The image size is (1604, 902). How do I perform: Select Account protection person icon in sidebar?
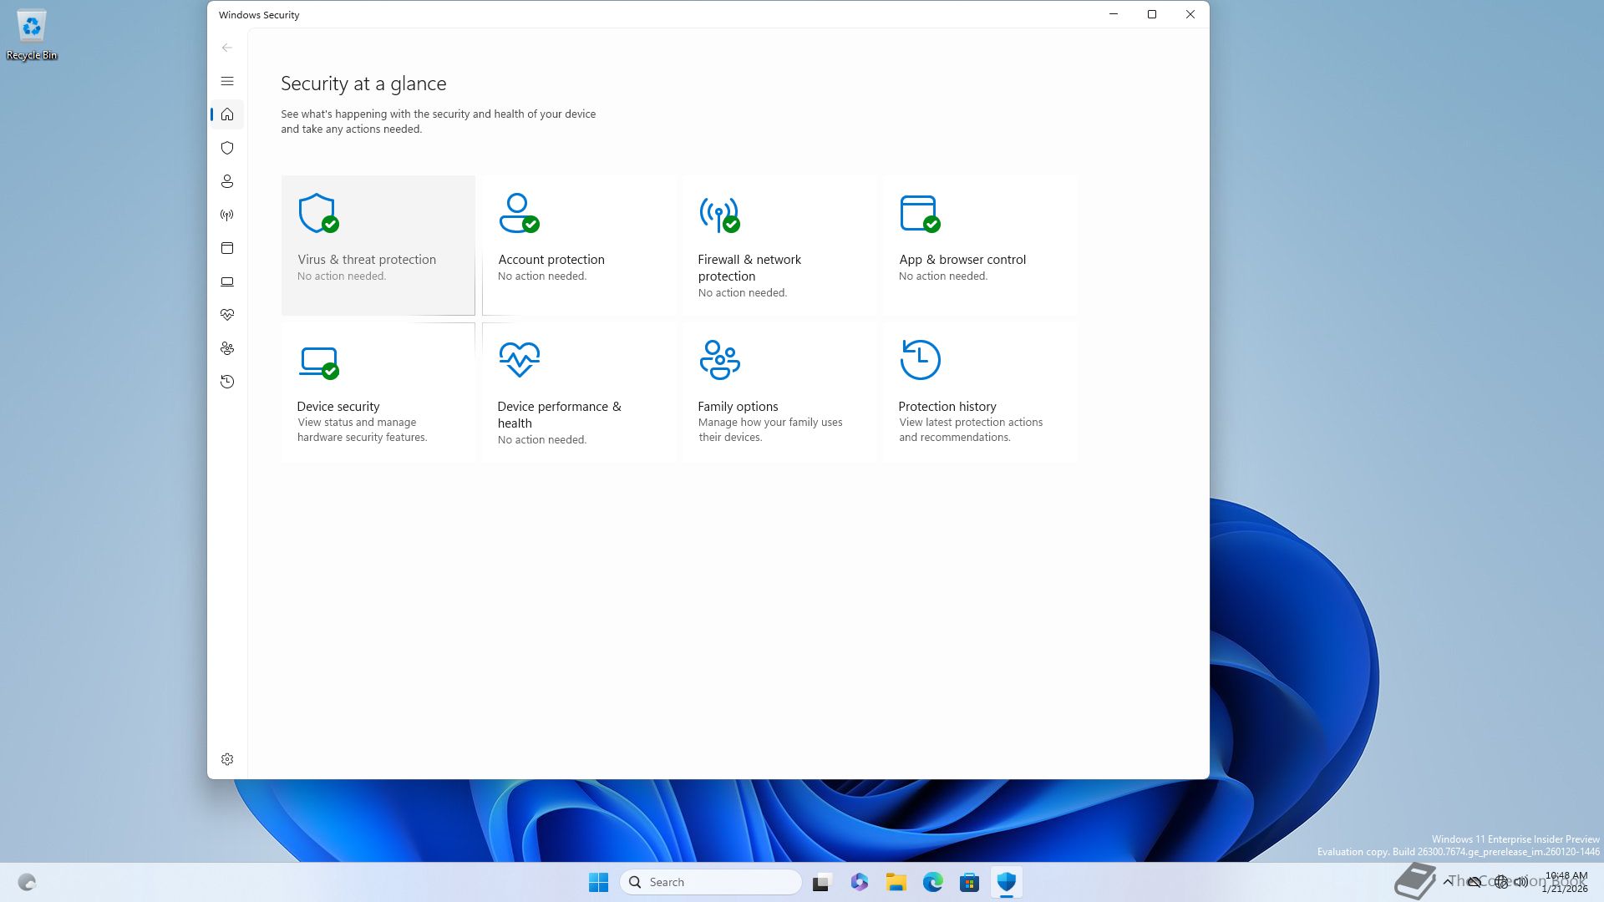(227, 181)
